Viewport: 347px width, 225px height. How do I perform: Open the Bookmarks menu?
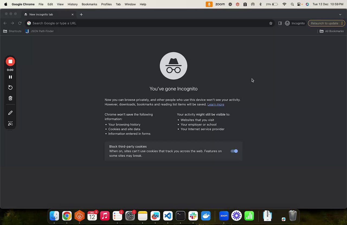[89, 4]
